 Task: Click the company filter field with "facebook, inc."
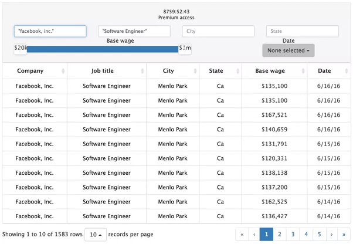[x=50, y=31]
